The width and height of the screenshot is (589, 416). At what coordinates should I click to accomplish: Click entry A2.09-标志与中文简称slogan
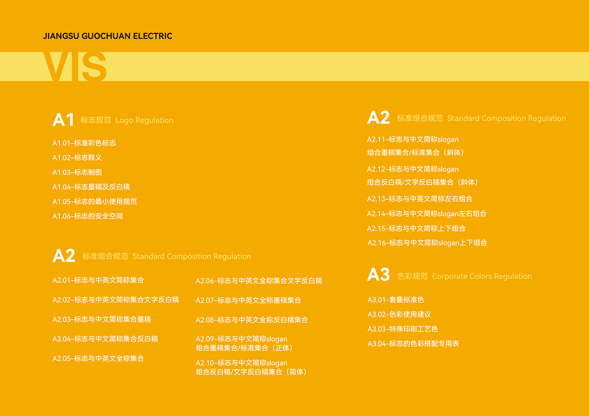(x=241, y=339)
